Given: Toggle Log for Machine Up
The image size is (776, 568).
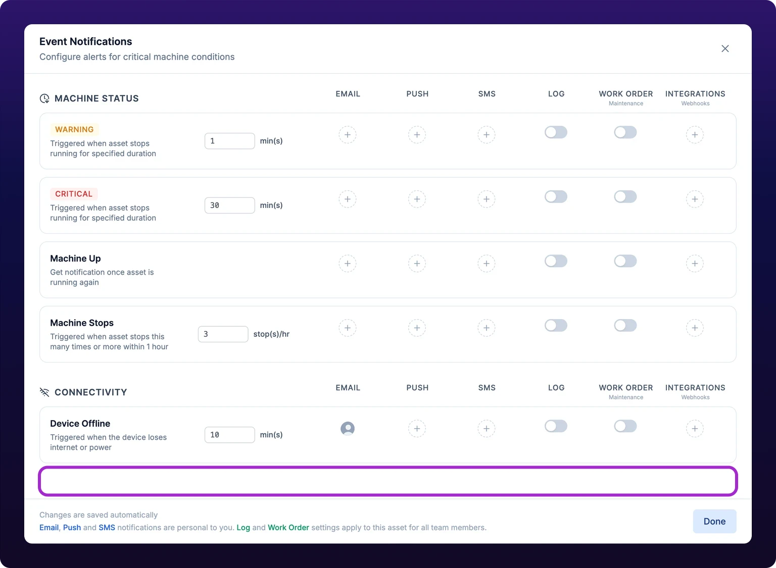Looking at the screenshot, I should pyautogui.click(x=556, y=261).
